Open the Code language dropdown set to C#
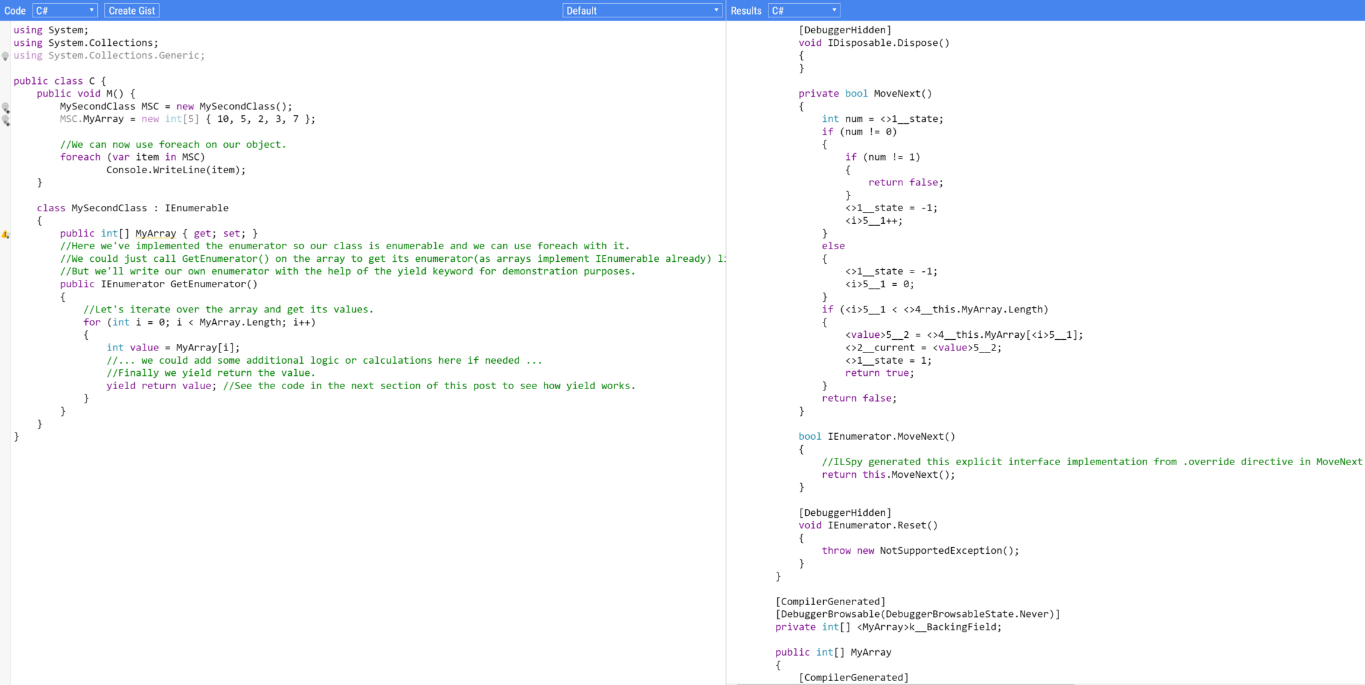The width and height of the screenshot is (1365, 685). [64, 10]
